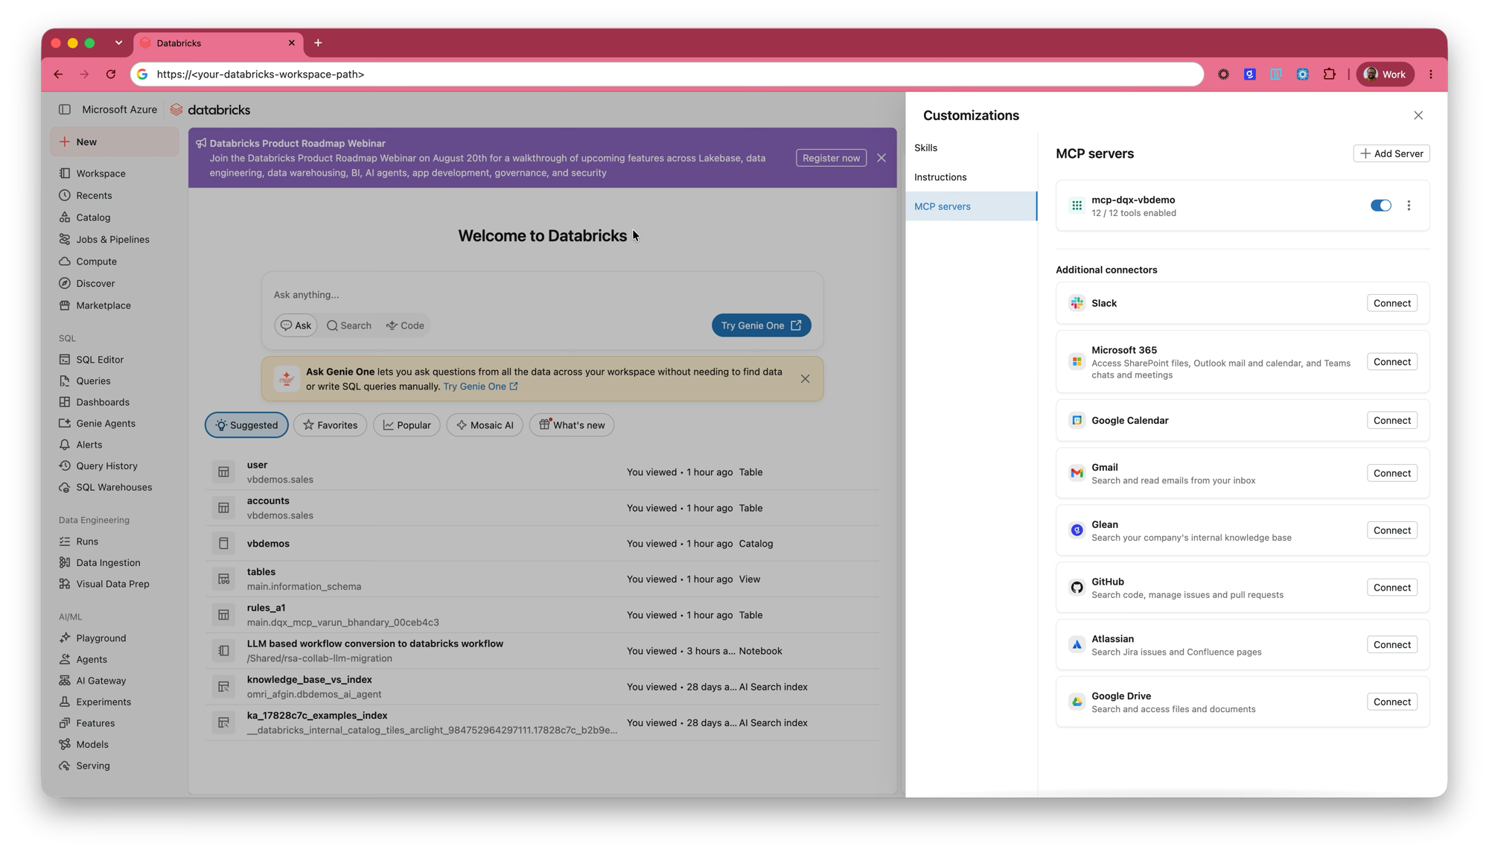This screenshot has height=852, width=1489.
Task: Switch to the Favorites filter tab
Action: (x=330, y=425)
